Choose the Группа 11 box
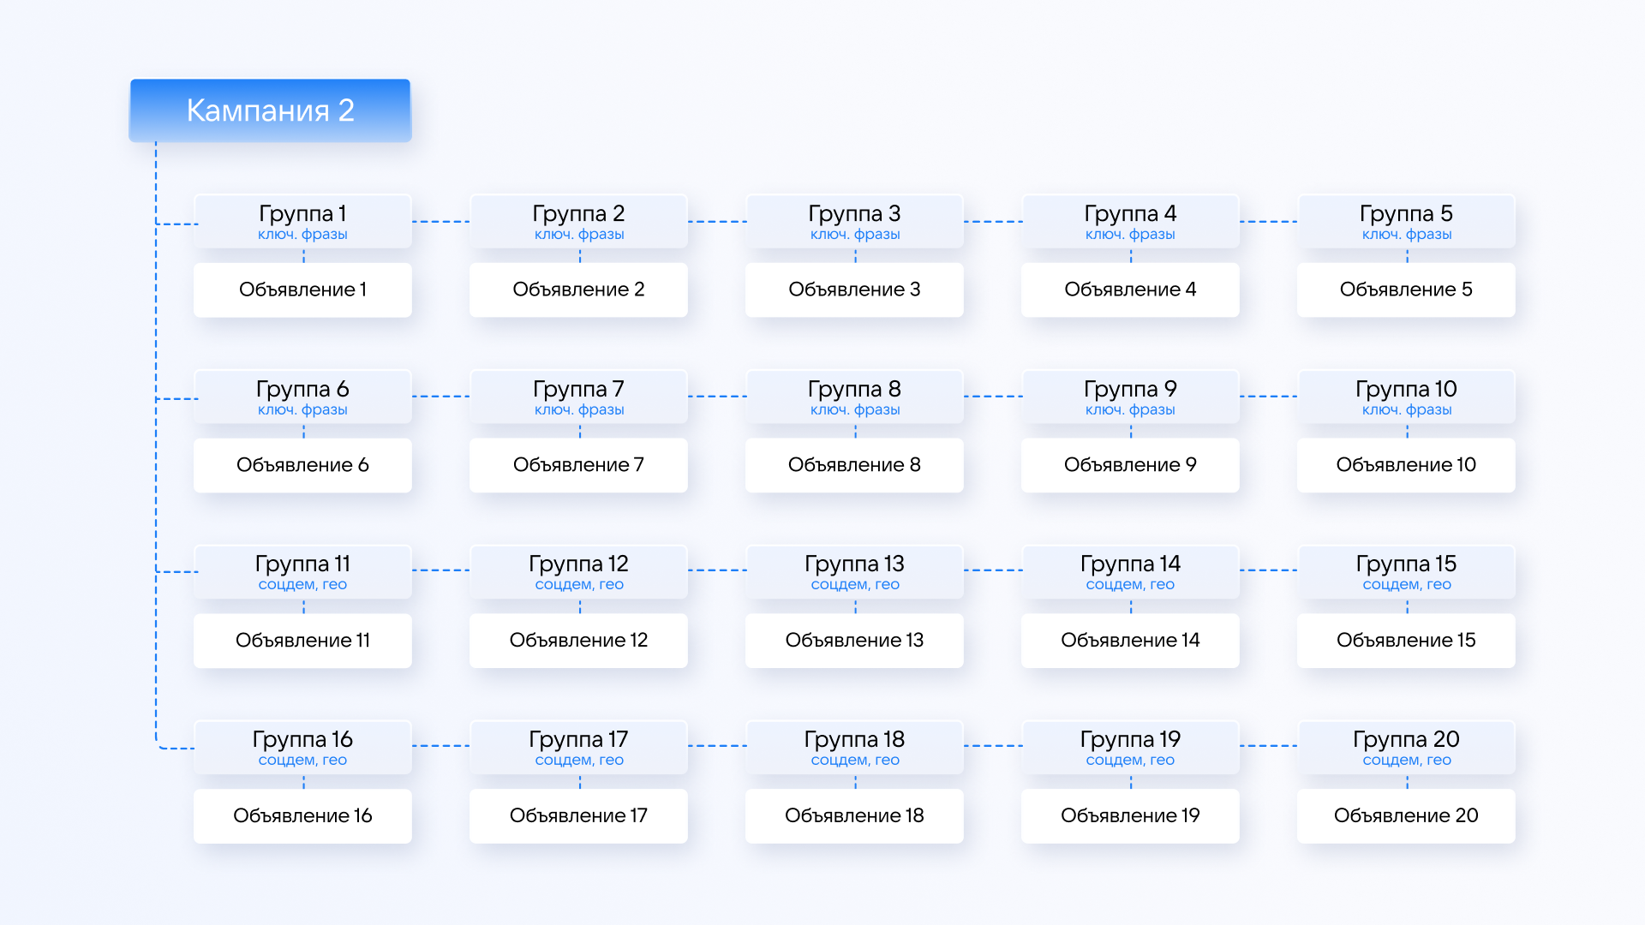Image resolution: width=1645 pixels, height=925 pixels. click(x=302, y=572)
